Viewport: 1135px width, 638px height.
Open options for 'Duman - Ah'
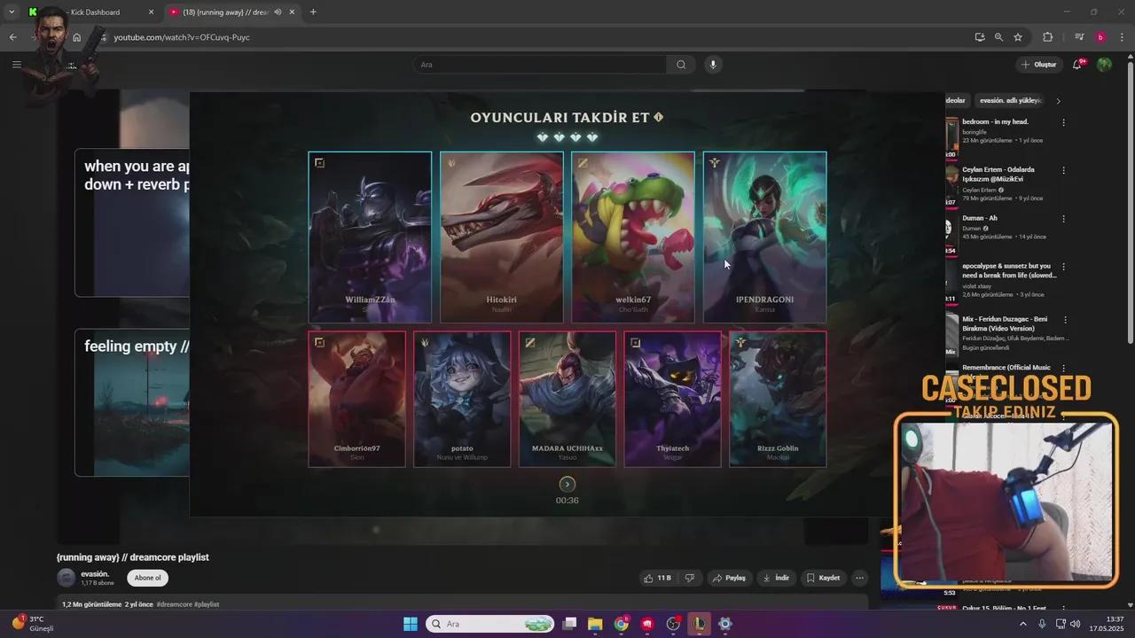(1064, 219)
